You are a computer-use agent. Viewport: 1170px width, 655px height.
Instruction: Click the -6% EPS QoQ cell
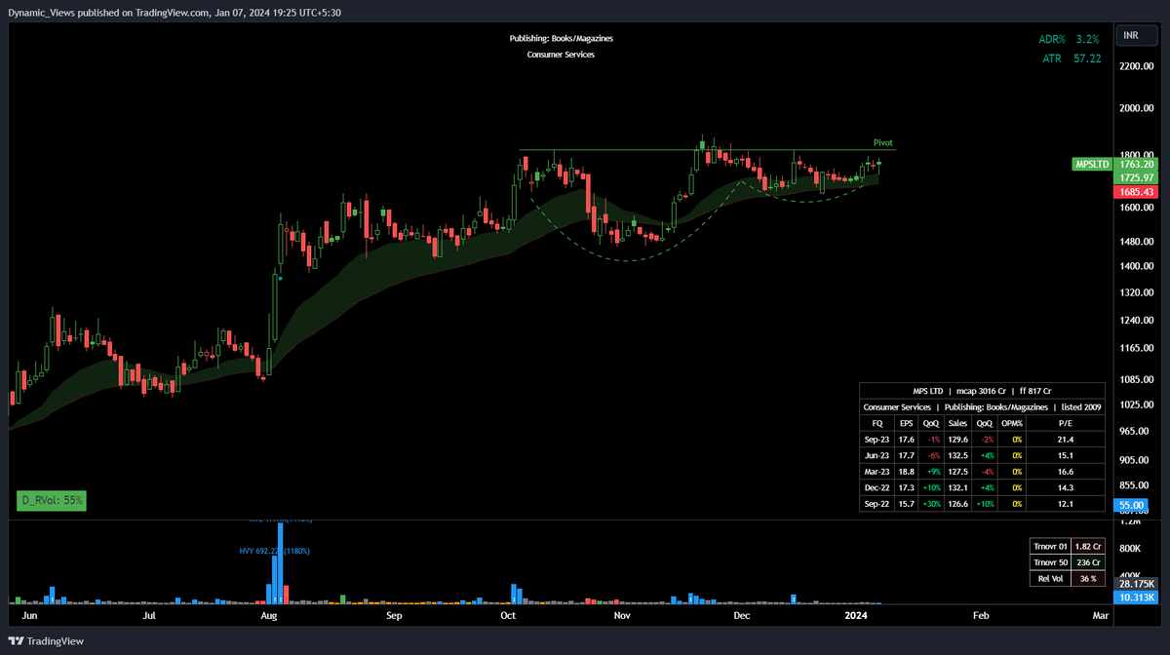[x=930, y=456]
